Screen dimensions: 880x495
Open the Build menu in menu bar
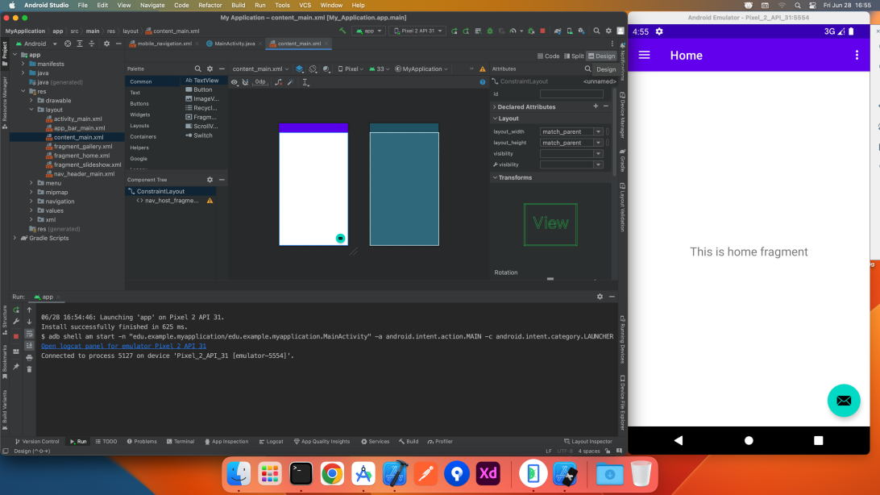click(238, 5)
